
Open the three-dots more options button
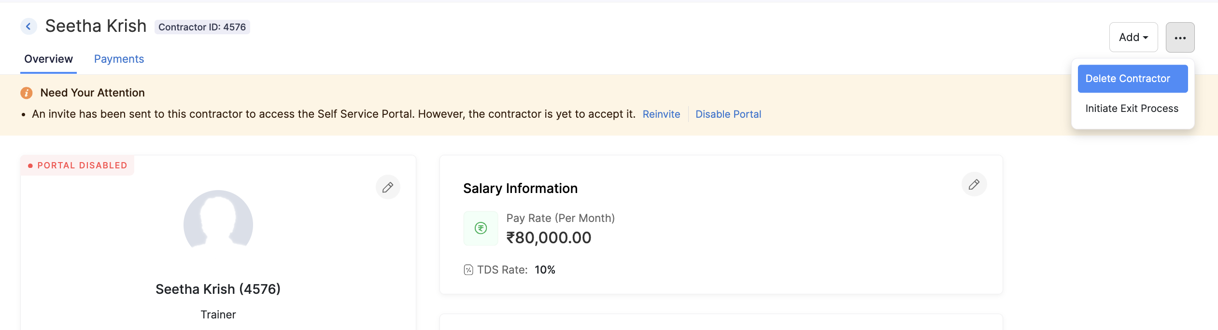(x=1180, y=37)
